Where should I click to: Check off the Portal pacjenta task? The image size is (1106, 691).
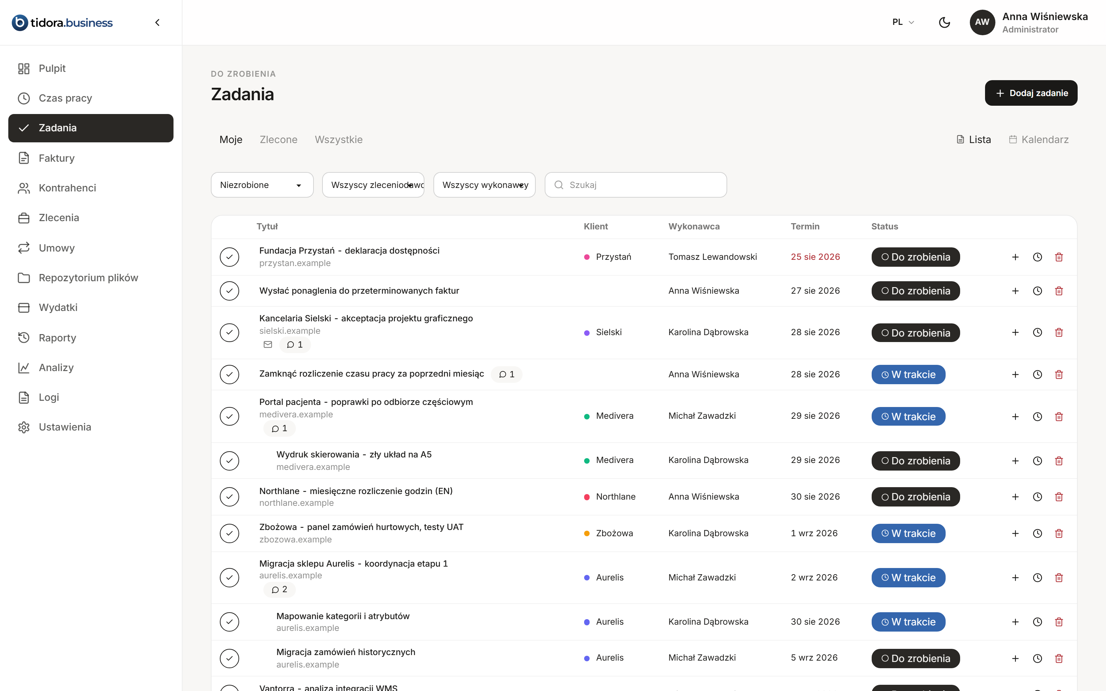point(229,416)
